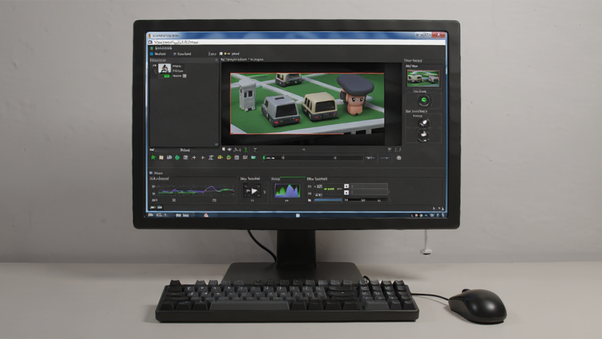Start playback with the white play button
Image resolution: width=602 pixels, height=339 pixels.
253,191
